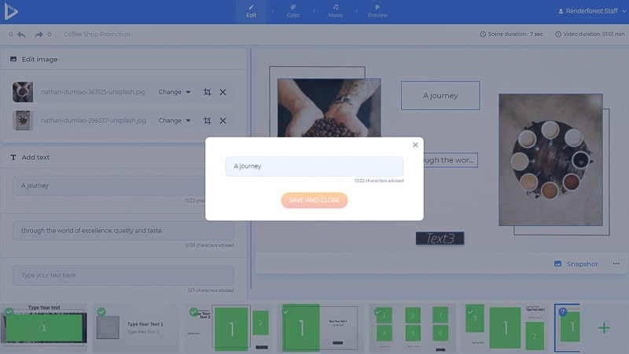Select the six-placeholder grid scene thumbnail

tap(413, 327)
